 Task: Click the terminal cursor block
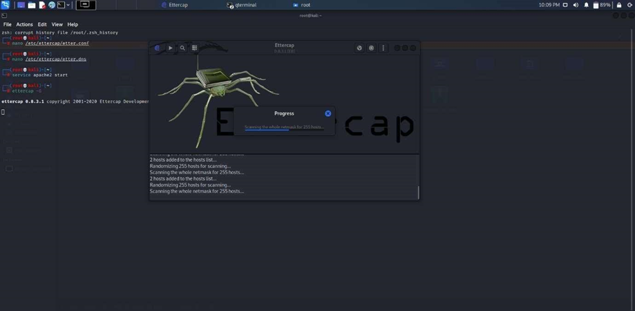(3, 112)
